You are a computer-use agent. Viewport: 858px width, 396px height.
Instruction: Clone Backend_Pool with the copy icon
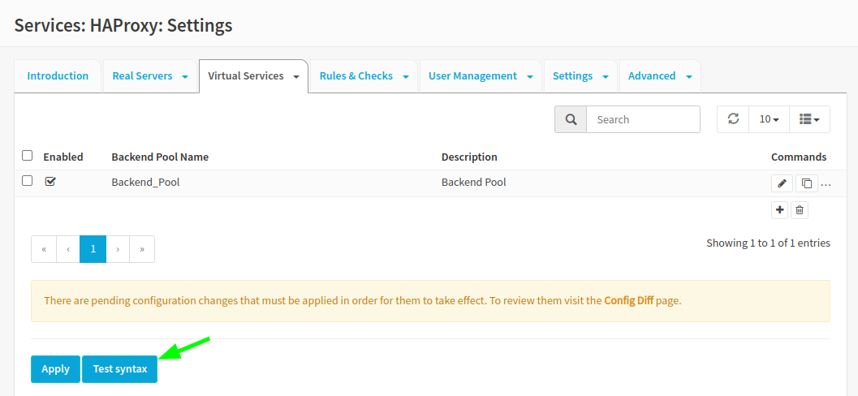click(x=807, y=183)
